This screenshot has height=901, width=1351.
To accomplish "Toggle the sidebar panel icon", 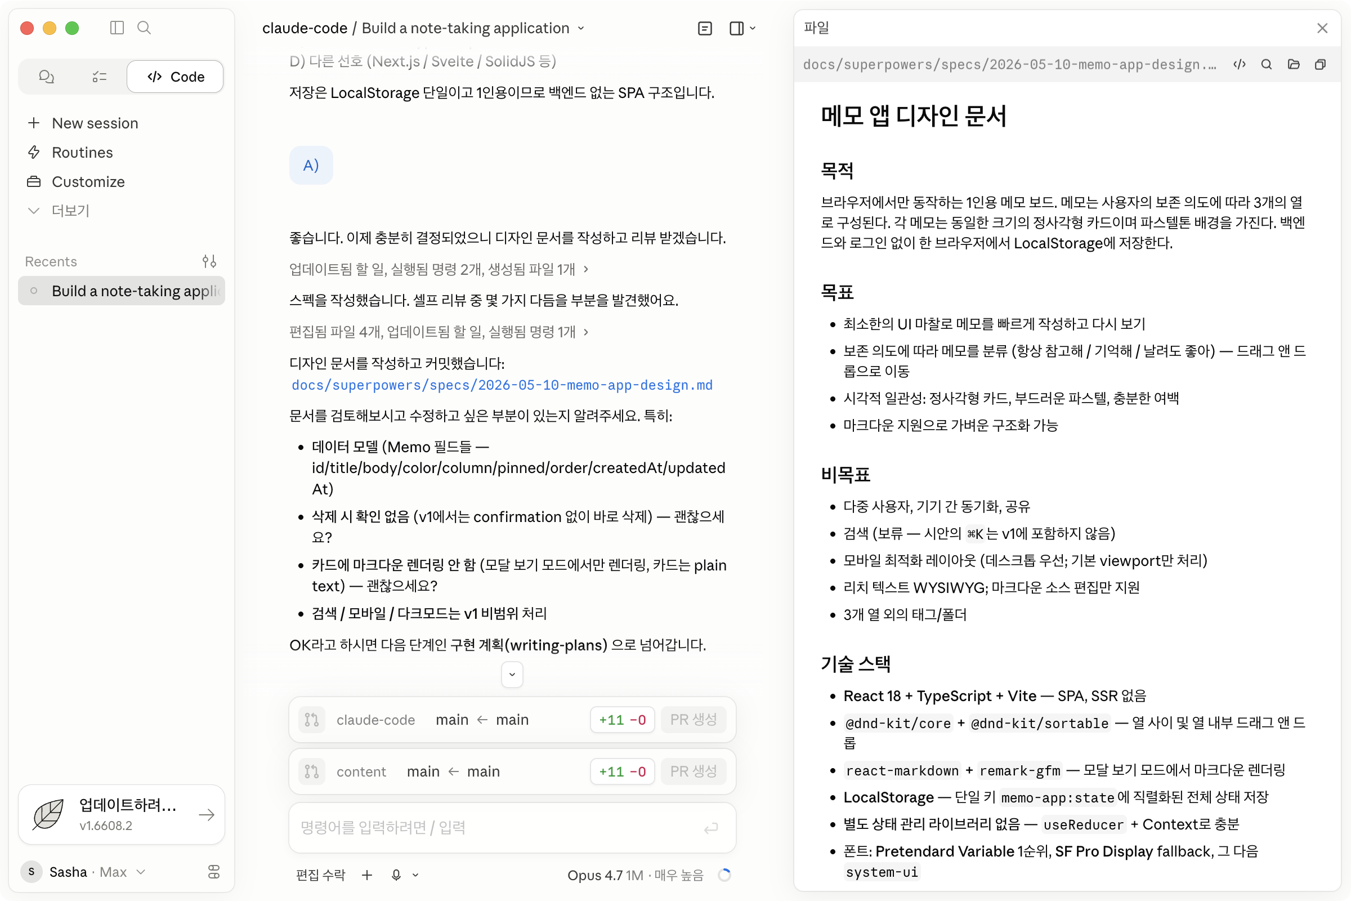I will pyautogui.click(x=117, y=28).
